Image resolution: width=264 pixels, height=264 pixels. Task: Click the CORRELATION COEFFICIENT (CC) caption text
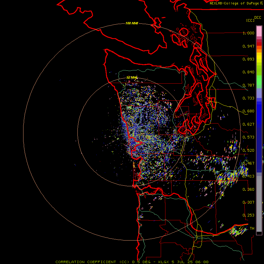[x=92, y=262]
